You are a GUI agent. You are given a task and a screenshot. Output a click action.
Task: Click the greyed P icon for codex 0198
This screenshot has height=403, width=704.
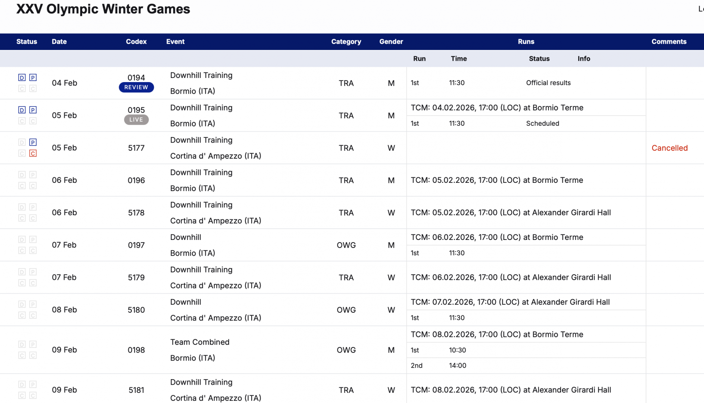click(33, 344)
